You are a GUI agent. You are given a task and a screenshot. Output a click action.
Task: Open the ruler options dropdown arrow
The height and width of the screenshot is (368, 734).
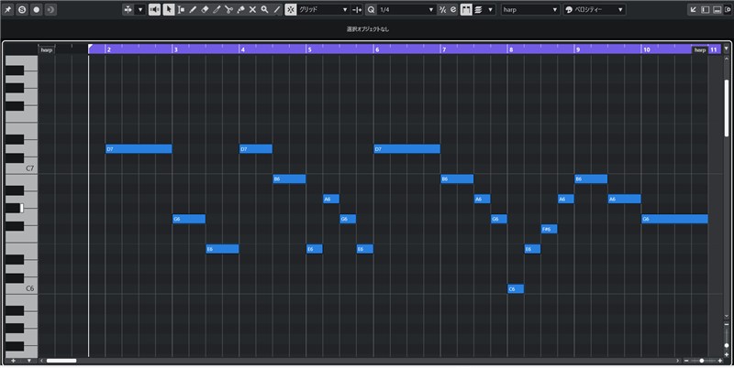coord(727,49)
